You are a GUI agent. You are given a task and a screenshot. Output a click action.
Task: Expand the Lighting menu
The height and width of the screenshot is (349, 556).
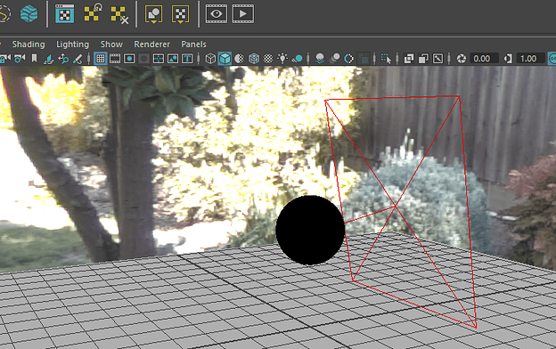(73, 45)
